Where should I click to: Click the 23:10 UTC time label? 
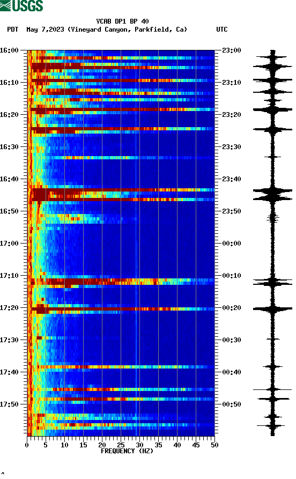(232, 83)
